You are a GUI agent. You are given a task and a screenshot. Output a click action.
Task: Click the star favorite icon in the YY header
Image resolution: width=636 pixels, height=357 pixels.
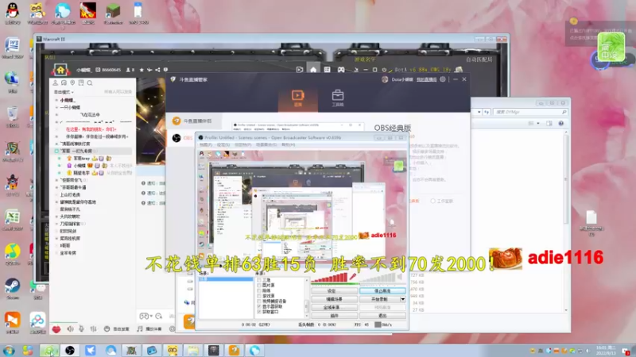142,70
